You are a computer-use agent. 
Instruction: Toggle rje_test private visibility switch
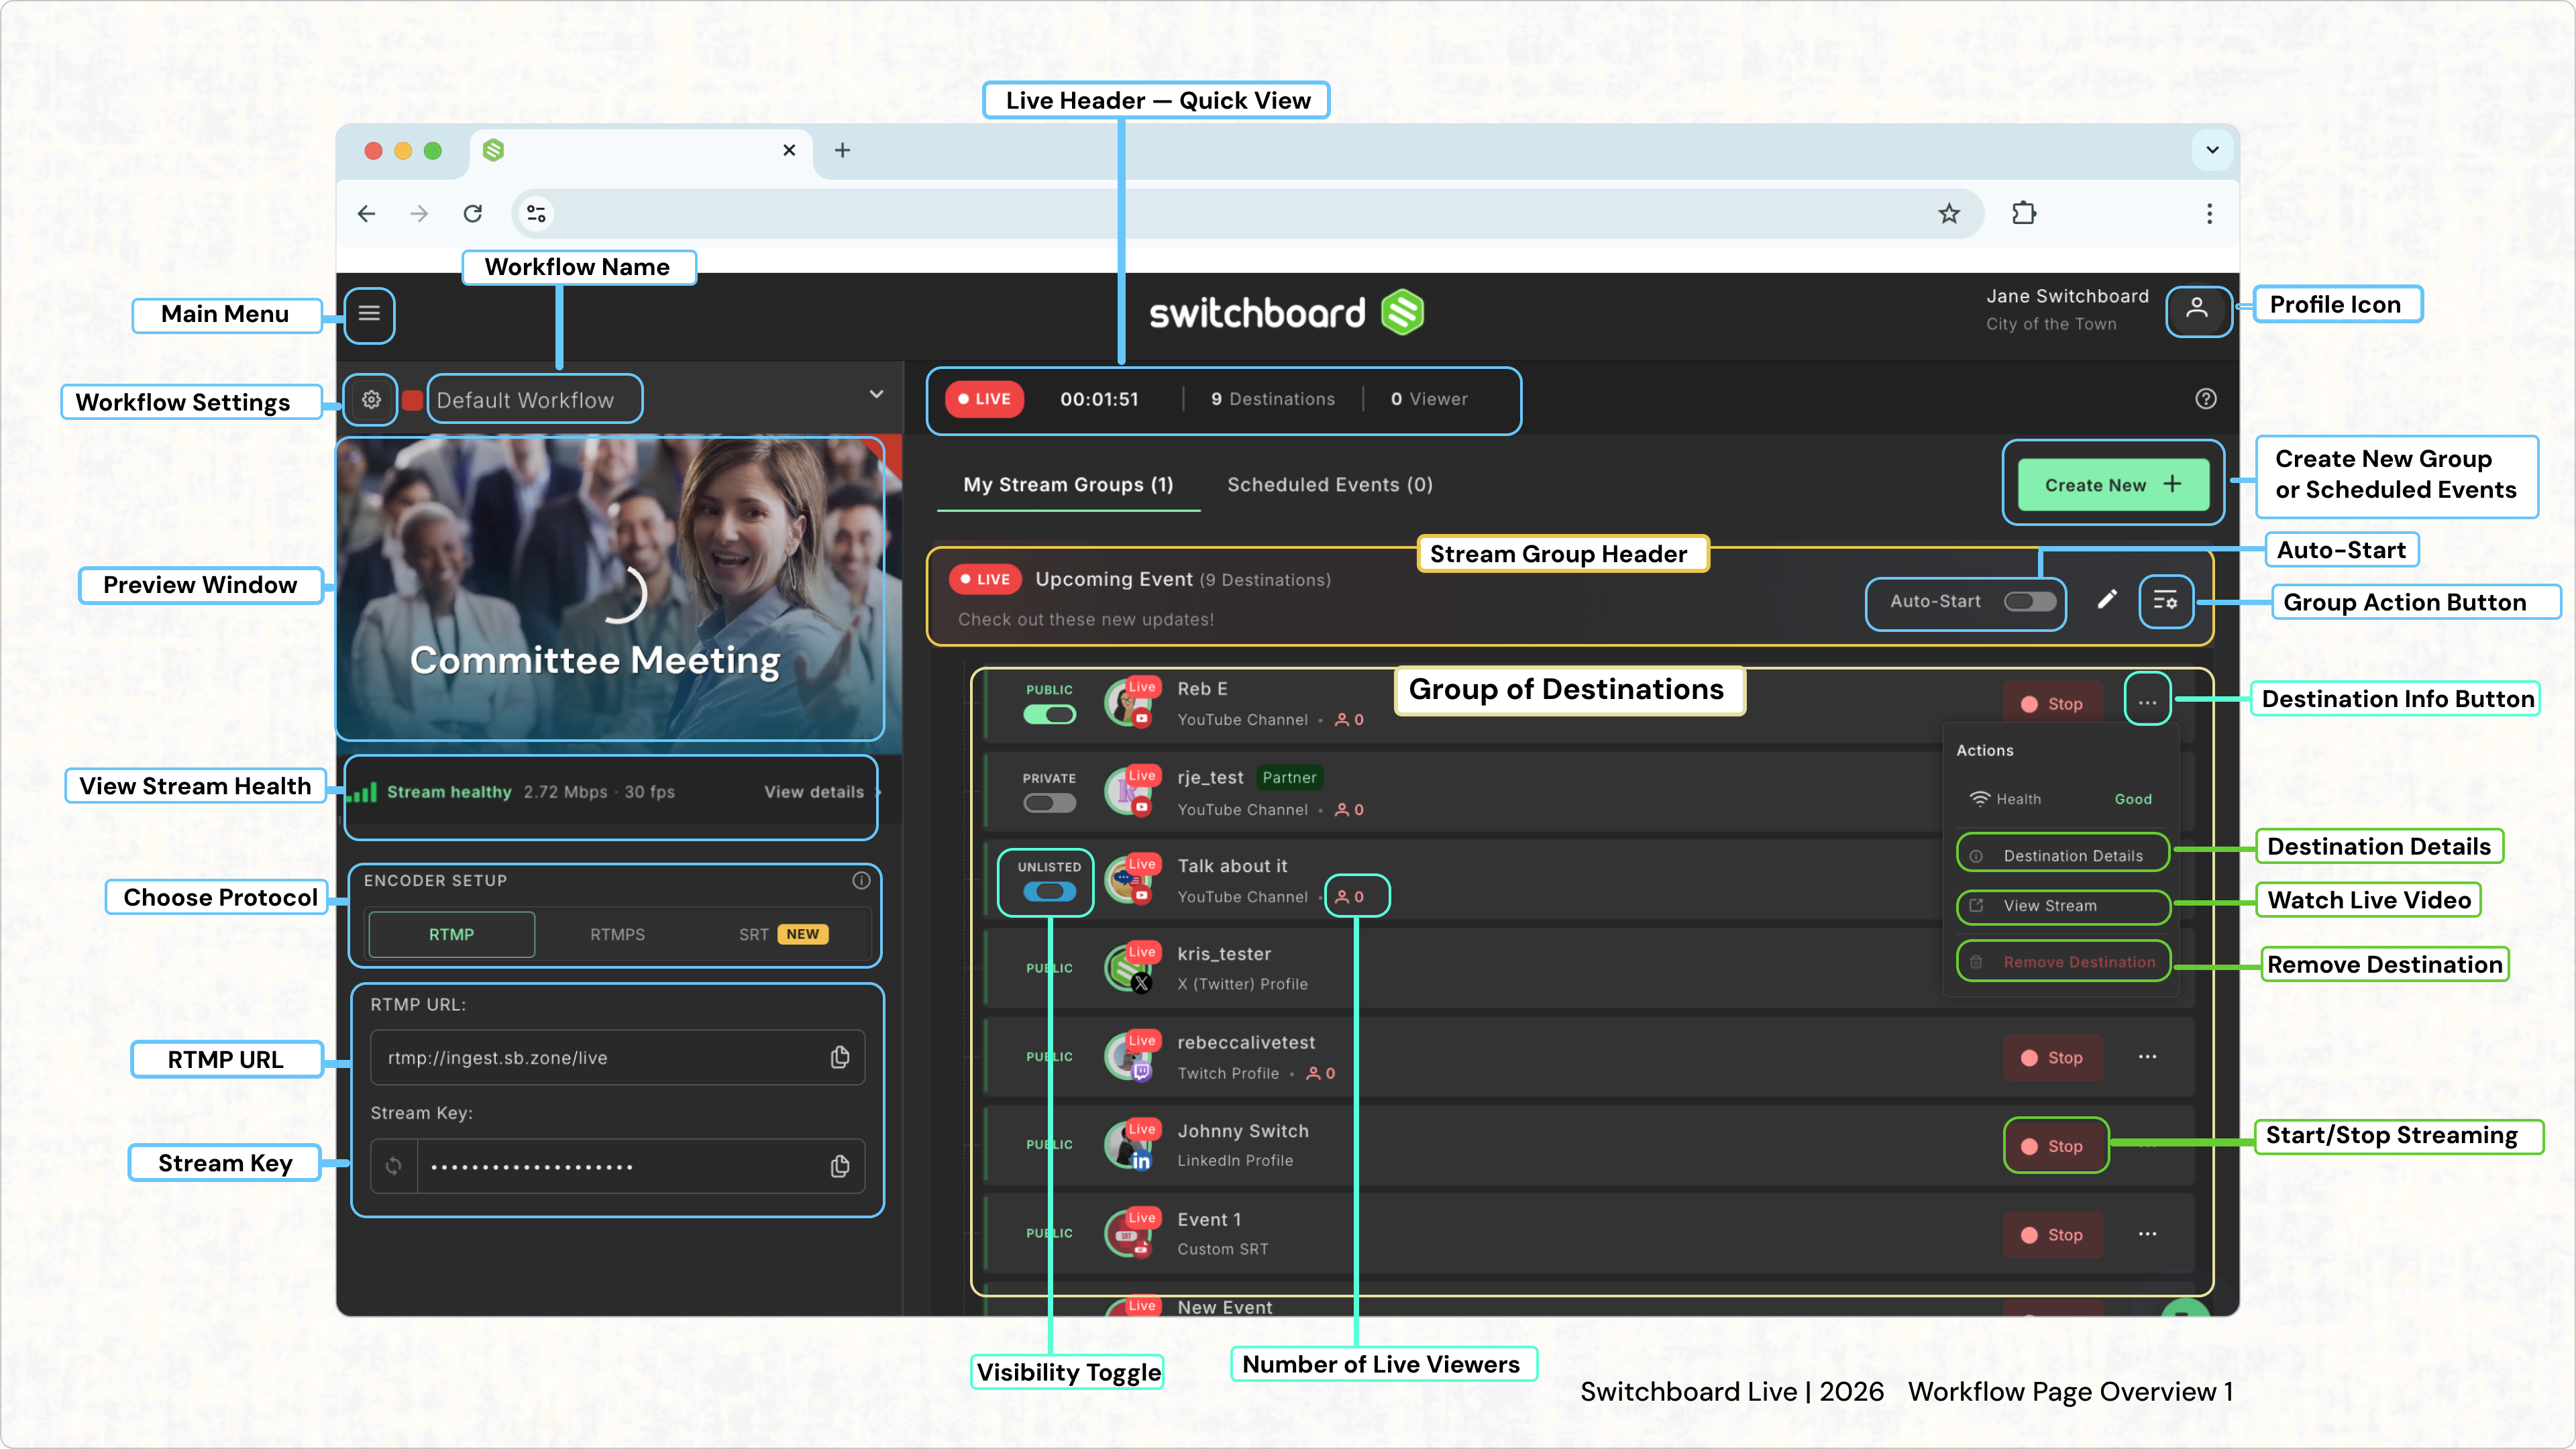[x=1049, y=803]
